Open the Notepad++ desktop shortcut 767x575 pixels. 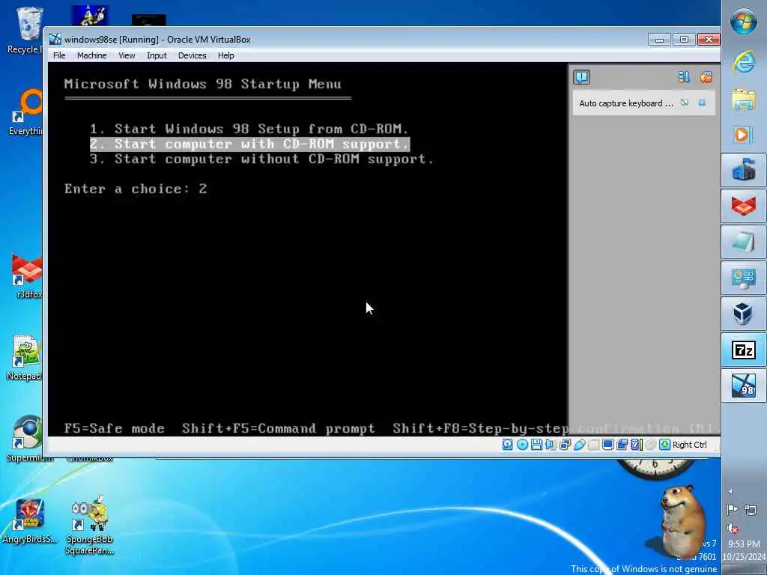(25, 358)
